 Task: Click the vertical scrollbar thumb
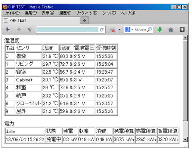point(185,80)
